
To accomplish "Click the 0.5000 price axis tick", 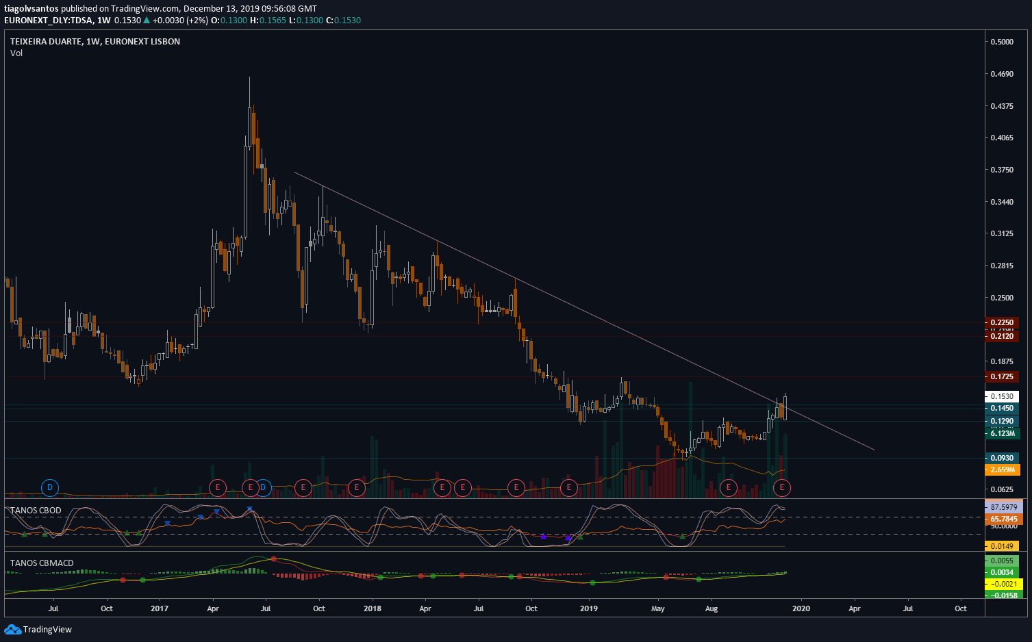I will click(1002, 42).
